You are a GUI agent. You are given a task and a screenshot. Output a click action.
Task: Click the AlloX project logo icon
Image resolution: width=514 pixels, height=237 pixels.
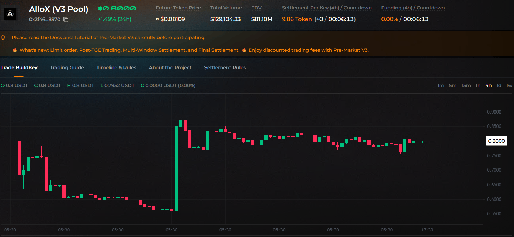[10, 14]
